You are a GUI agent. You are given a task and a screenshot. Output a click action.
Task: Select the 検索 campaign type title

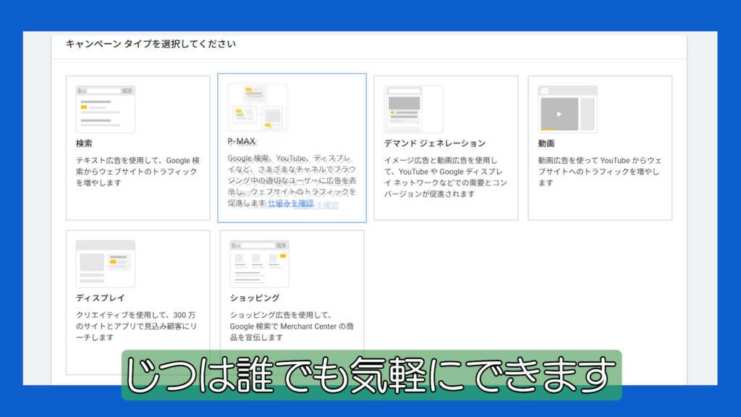[x=84, y=143]
